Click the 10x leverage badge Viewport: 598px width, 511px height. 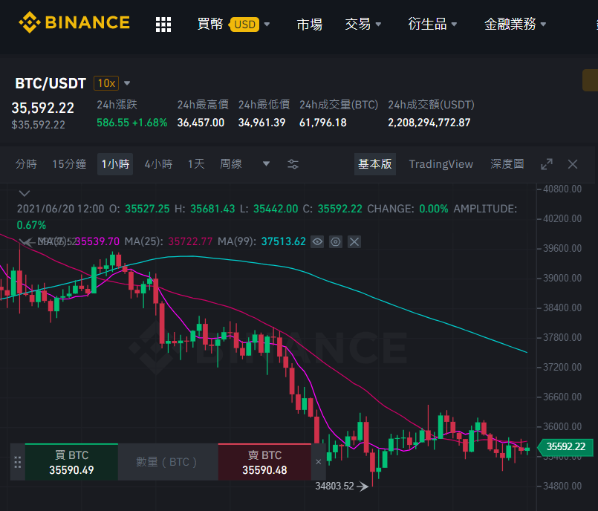coord(106,83)
